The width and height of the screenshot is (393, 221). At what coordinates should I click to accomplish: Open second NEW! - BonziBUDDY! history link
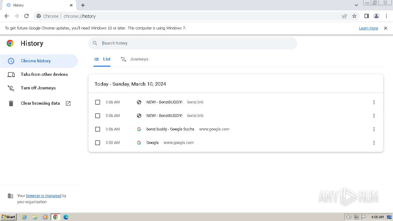pyautogui.click(x=164, y=116)
